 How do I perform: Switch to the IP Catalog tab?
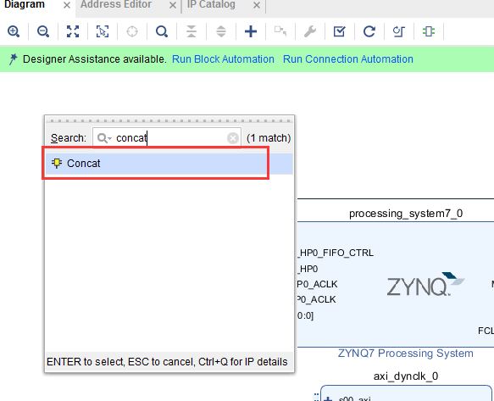pyautogui.click(x=211, y=4)
